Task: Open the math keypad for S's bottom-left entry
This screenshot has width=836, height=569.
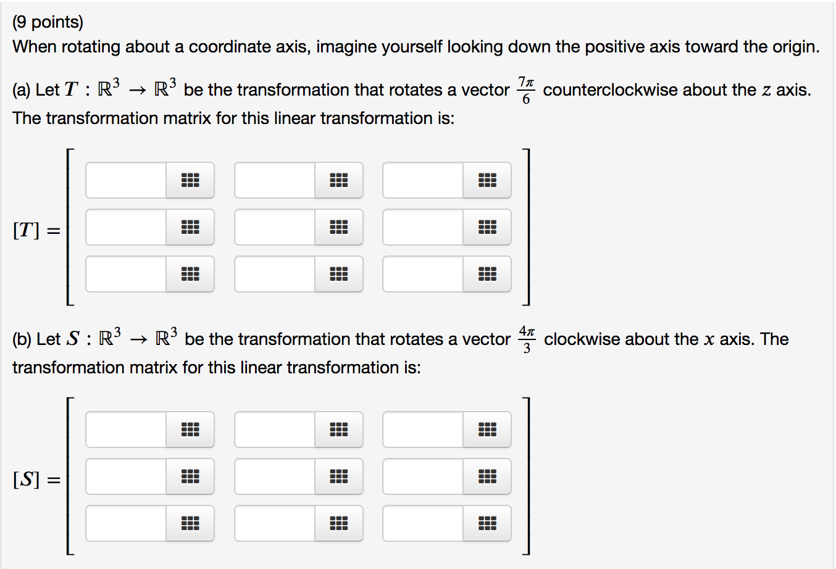Action: click(x=190, y=523)
